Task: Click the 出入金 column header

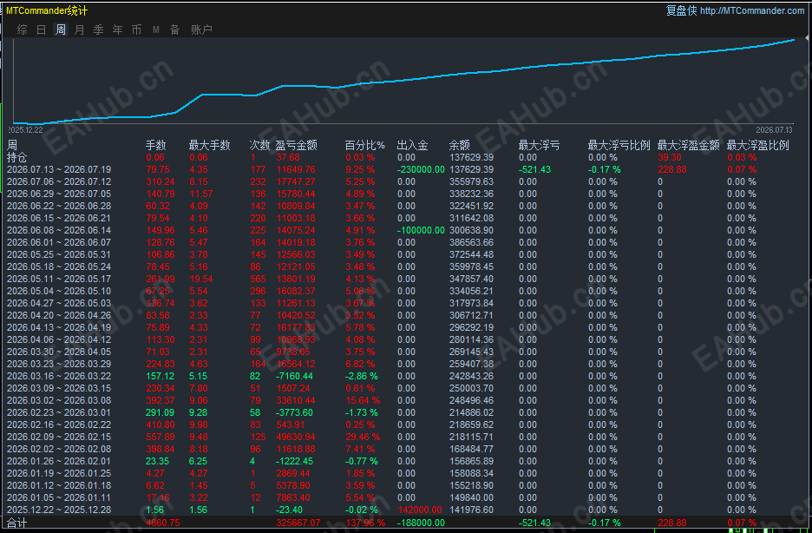Action: pos(412,146)
